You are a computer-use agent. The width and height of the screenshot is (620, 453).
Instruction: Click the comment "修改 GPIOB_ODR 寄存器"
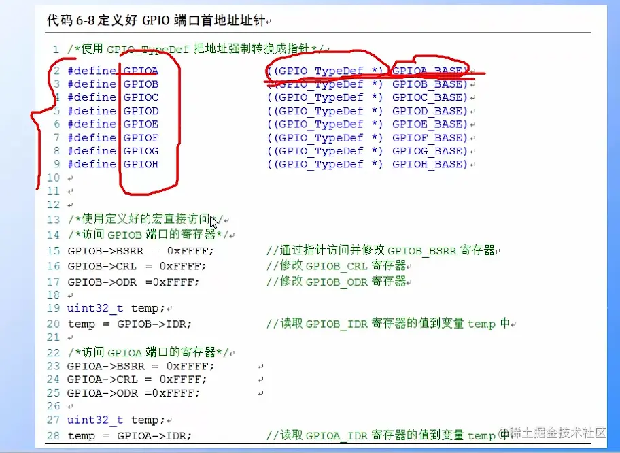coord(343,282)
